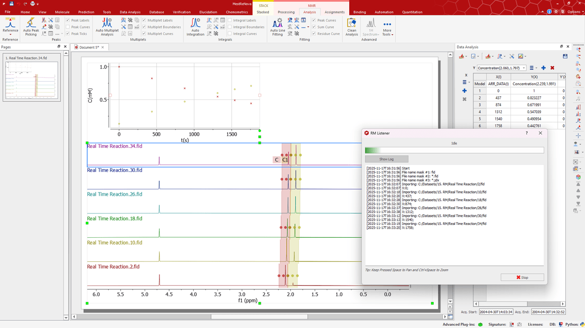Click the Auto Integration tool
This screenshot has width=585, height=328.
click(x=195, y=27)
